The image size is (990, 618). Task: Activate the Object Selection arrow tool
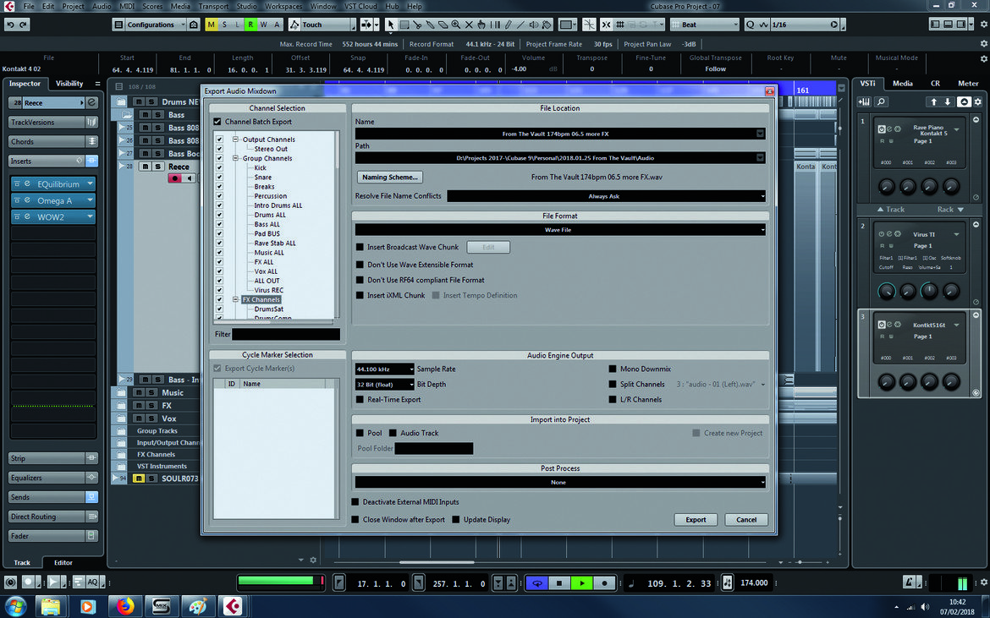391,25
